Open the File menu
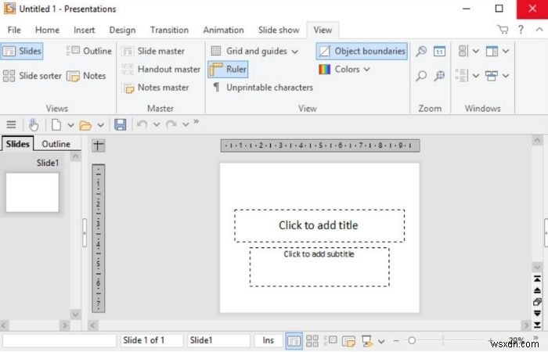This screenshot has height=352, width=548. tap(14, 30)
